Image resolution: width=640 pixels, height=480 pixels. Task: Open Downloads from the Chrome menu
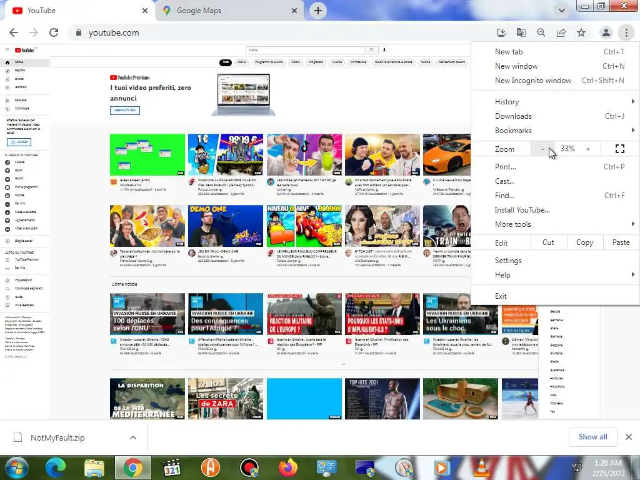(555, 116)
